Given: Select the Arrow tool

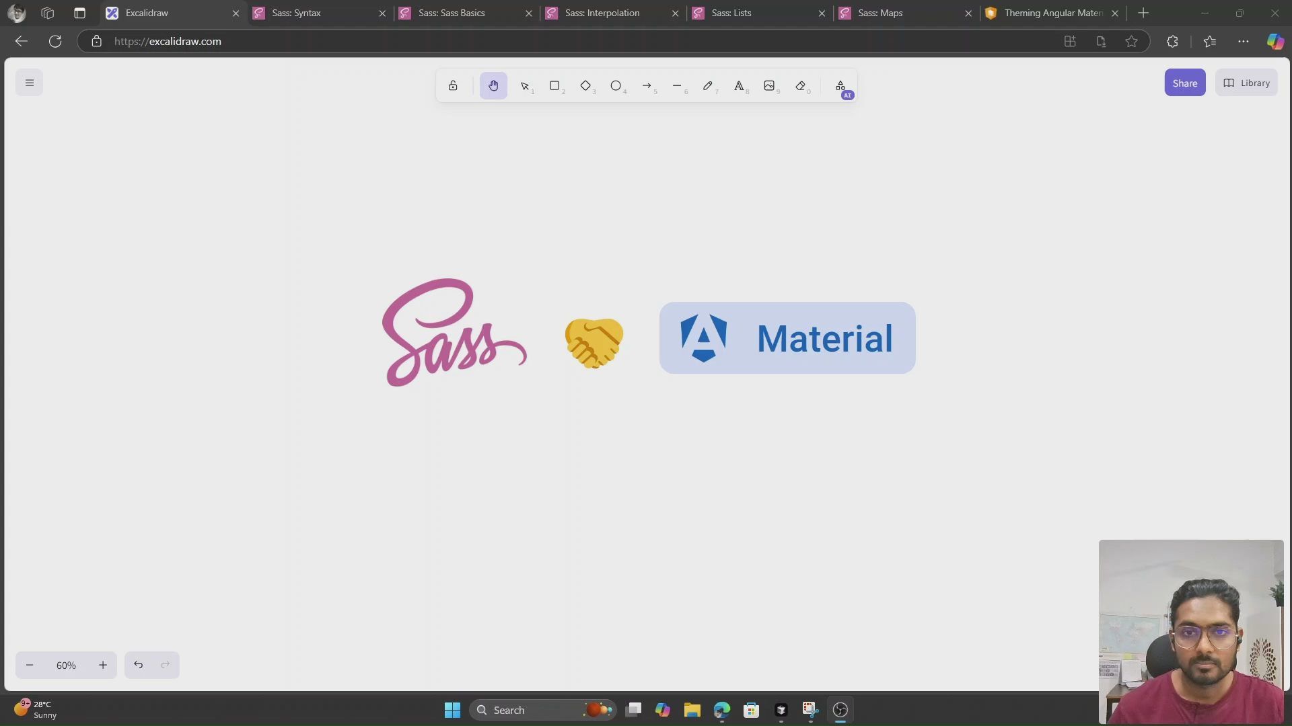Looking at the screenshot, I should [647, 85].
